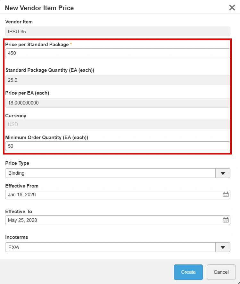
Task: Click the Price per Standard Package label
Action: [x=37, y=45]
